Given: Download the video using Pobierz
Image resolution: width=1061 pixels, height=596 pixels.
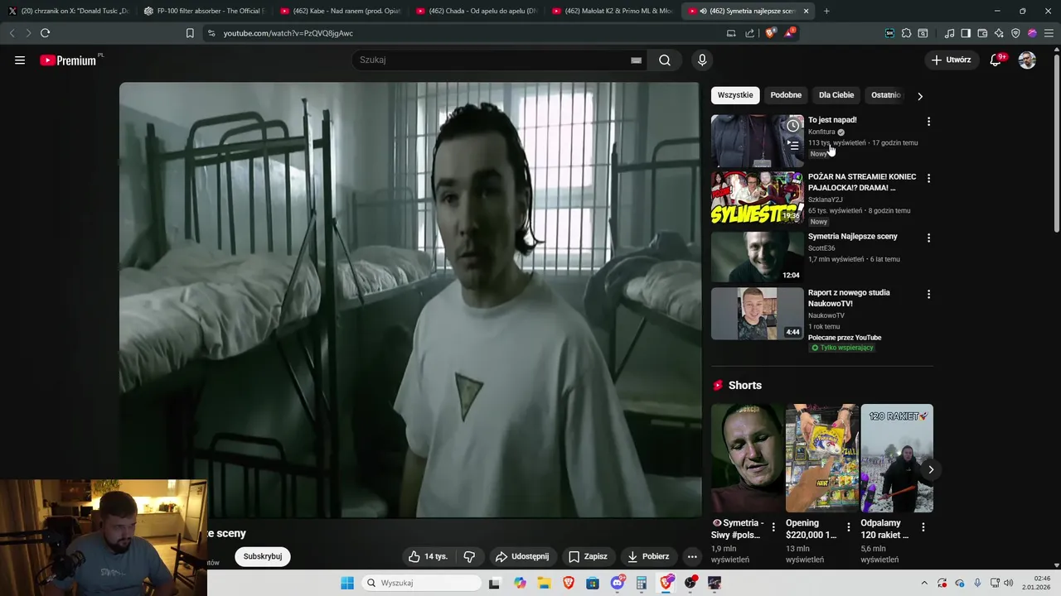Looking at the screenshot, I should (648, 556).
